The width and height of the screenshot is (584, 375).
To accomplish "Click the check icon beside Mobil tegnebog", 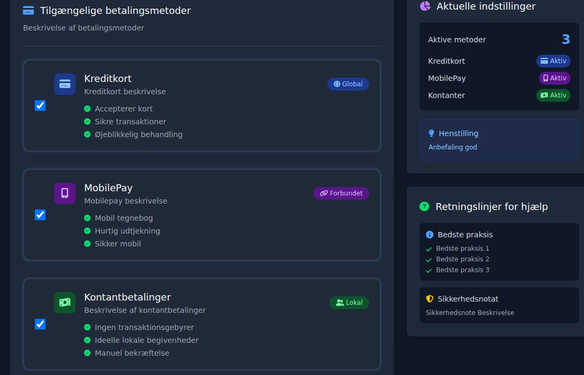I will tap(87, 218).
